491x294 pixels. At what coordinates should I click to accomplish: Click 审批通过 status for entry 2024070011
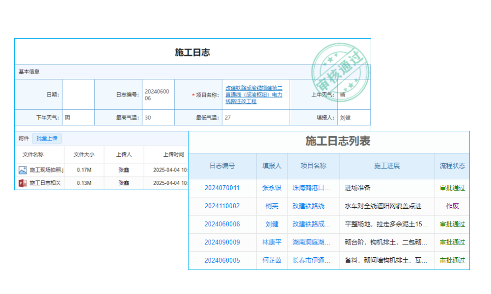coord(452,188)
